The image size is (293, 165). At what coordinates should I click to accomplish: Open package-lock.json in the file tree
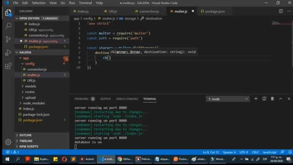point(42,115)
